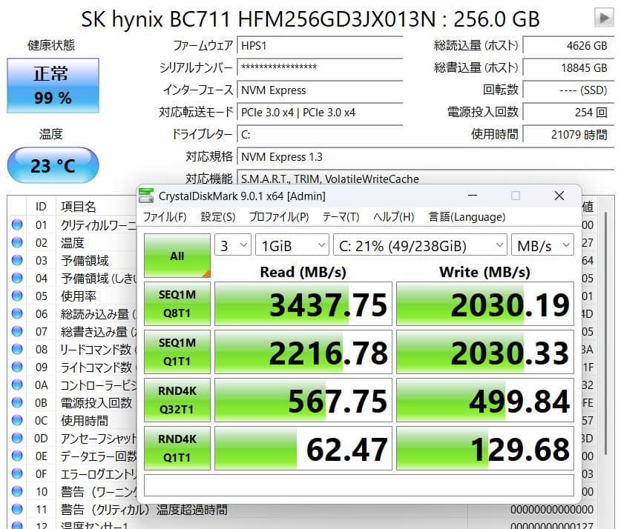The image size is (618, 529).
Task: Click supported features S.M.A.R.T., TRIM text
Action: (330, 179)
